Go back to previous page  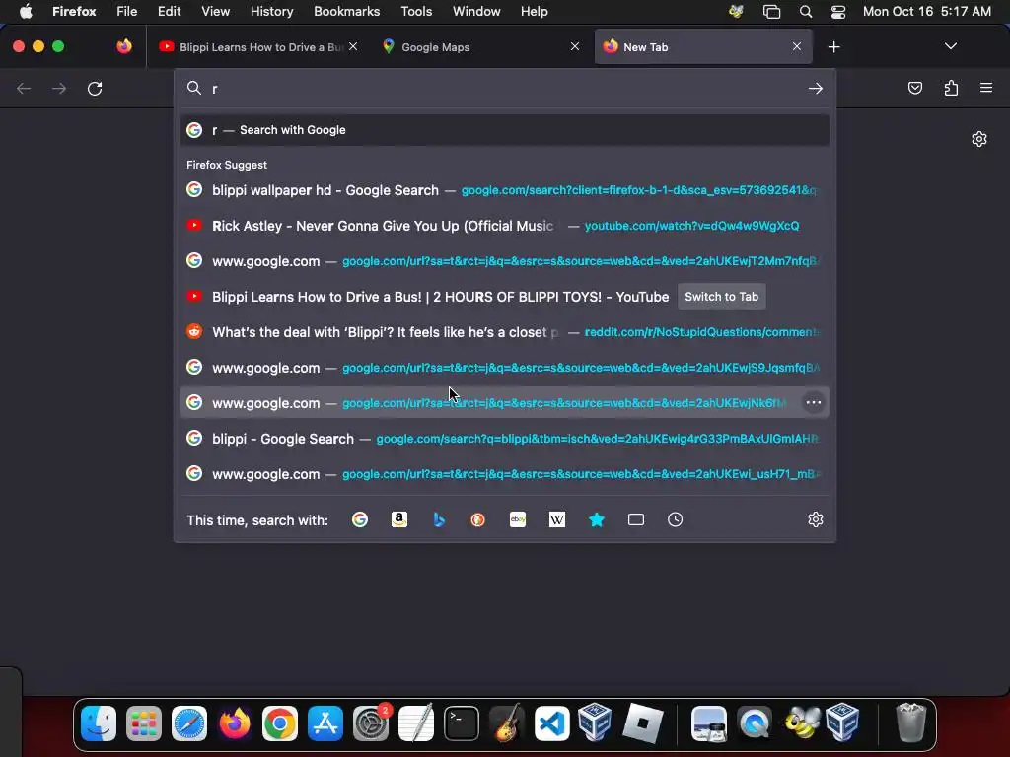(x=24, y=88)
